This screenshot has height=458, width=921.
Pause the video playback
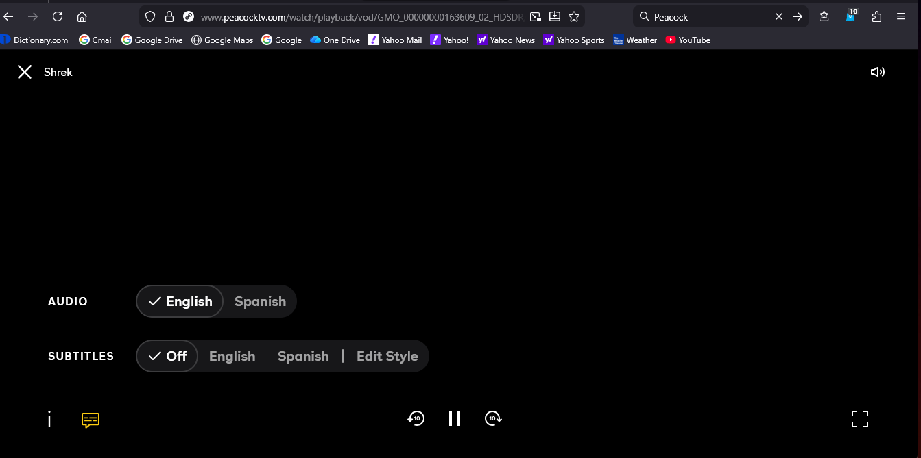(455, 418)
